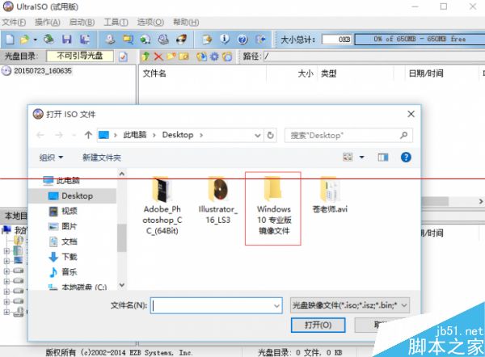Screen dimensions: 485x357
Task: Click the Burn CD/DVD image flame icon
Action: [x=181, y=40]
